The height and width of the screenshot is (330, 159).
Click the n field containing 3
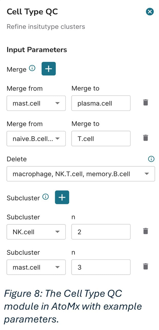coord(101,267)
